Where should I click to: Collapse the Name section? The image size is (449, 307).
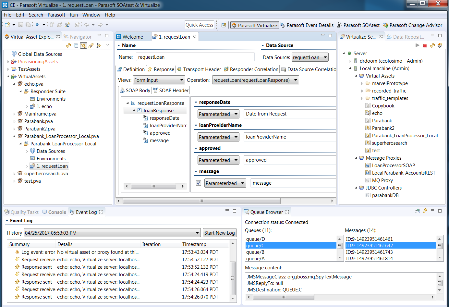click(x=119, y=45)
